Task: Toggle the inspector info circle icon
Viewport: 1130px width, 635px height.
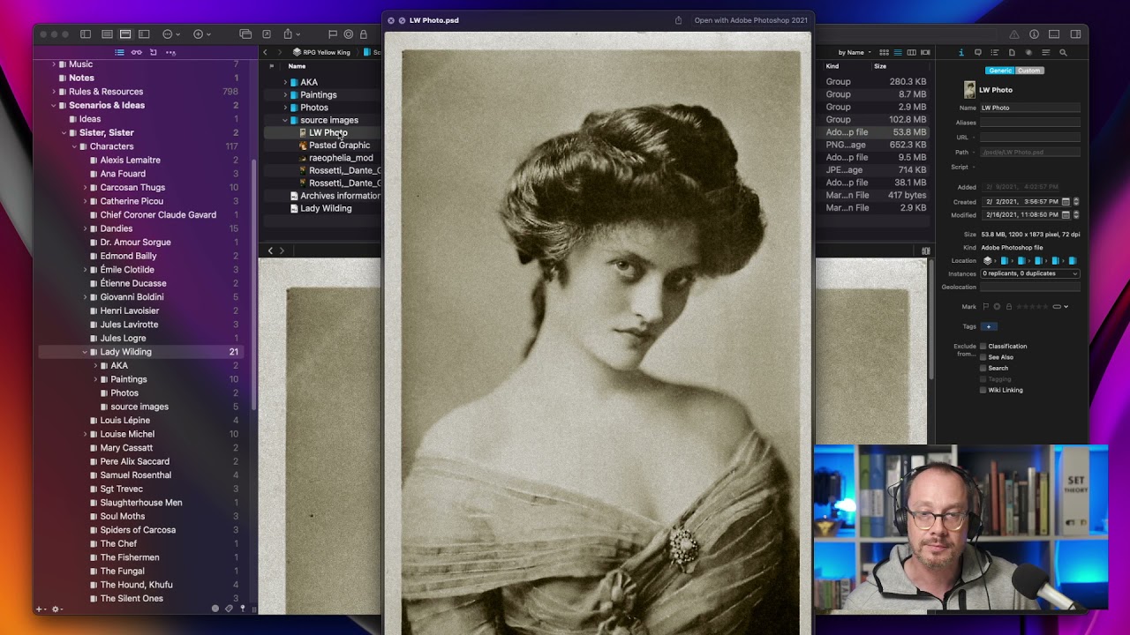Action: [x=1034, y=34]
